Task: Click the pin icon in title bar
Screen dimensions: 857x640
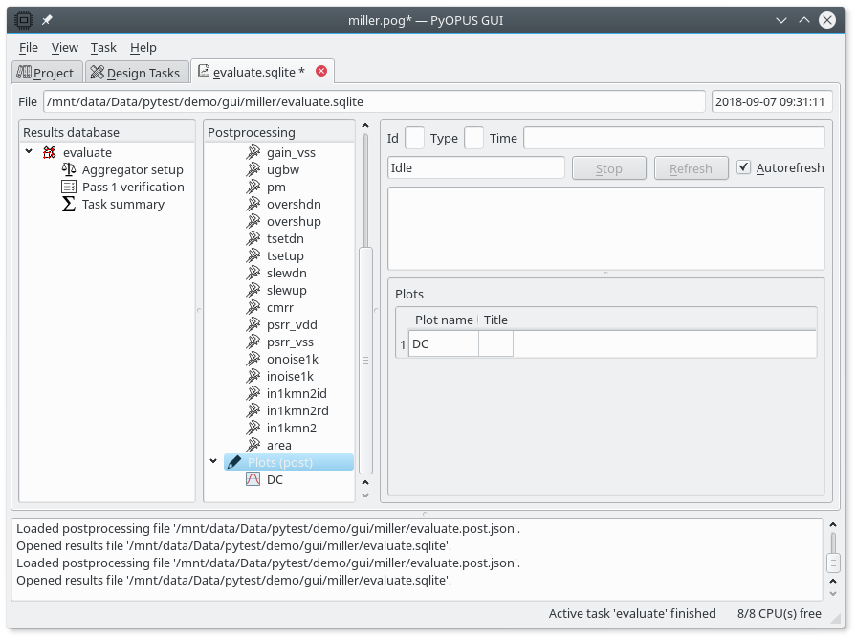Action: click(47, 19)
